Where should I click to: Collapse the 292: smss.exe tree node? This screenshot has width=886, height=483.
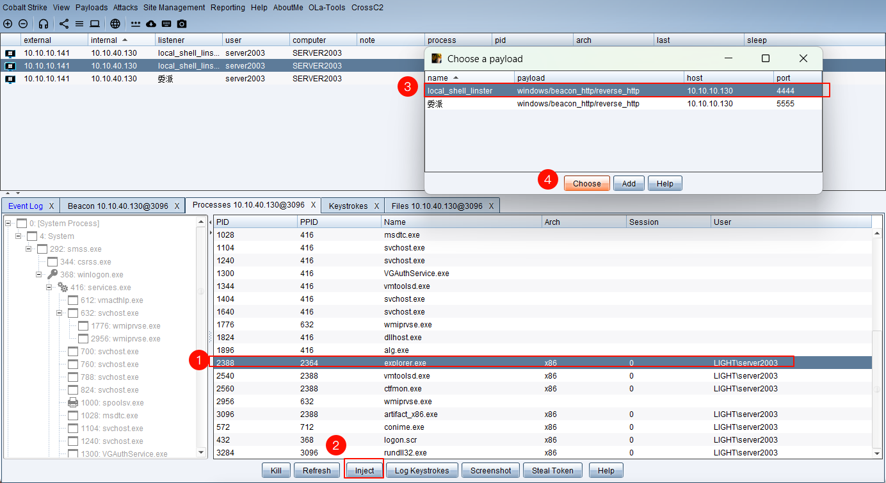[29, 249]
